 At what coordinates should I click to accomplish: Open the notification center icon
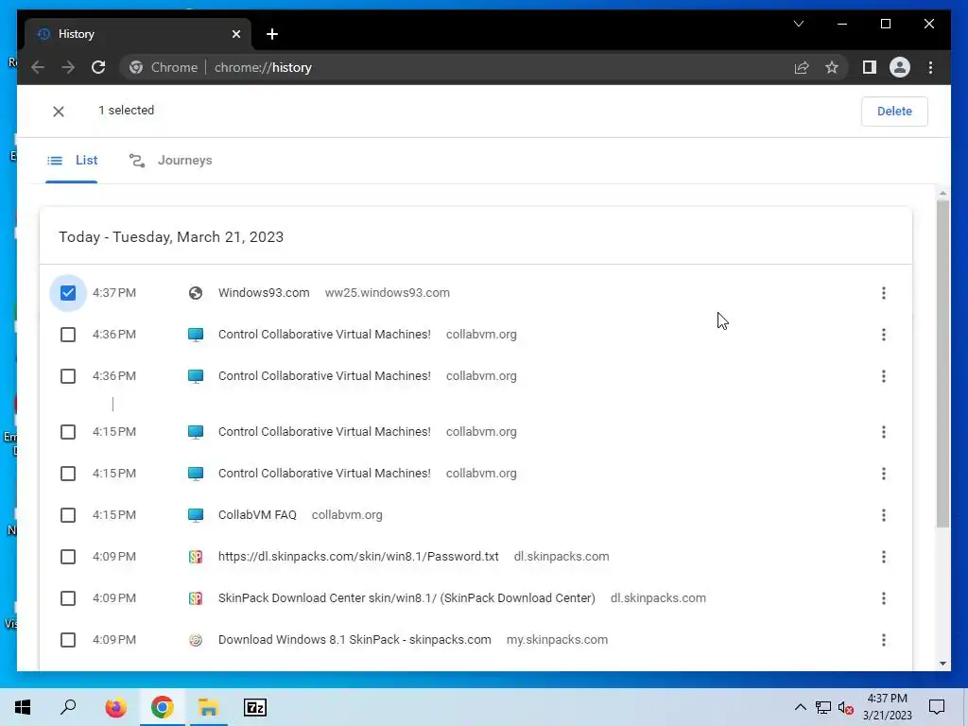[937, 707]
